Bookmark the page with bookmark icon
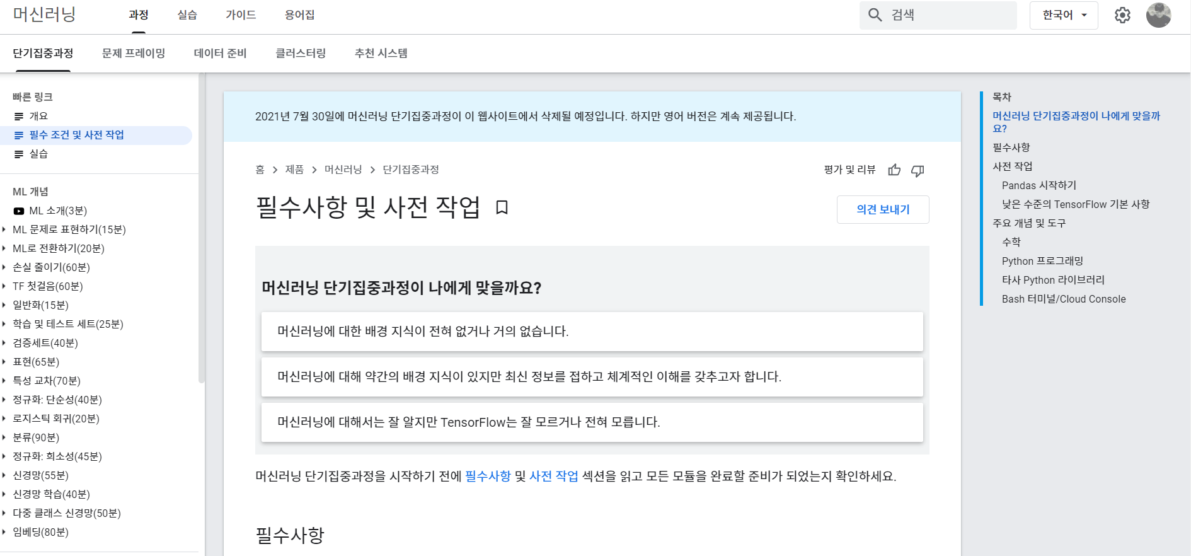 [502, 207]
